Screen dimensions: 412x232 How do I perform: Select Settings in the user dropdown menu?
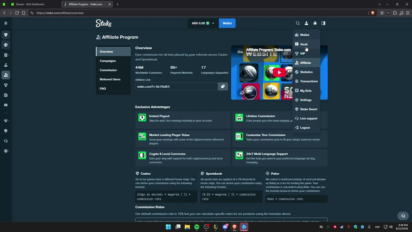[306, 100]
